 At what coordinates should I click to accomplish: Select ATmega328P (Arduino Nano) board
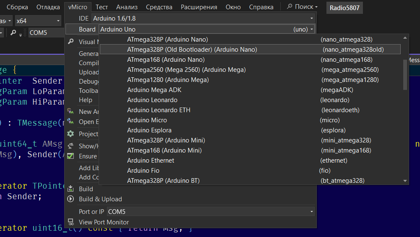(250, 39)
